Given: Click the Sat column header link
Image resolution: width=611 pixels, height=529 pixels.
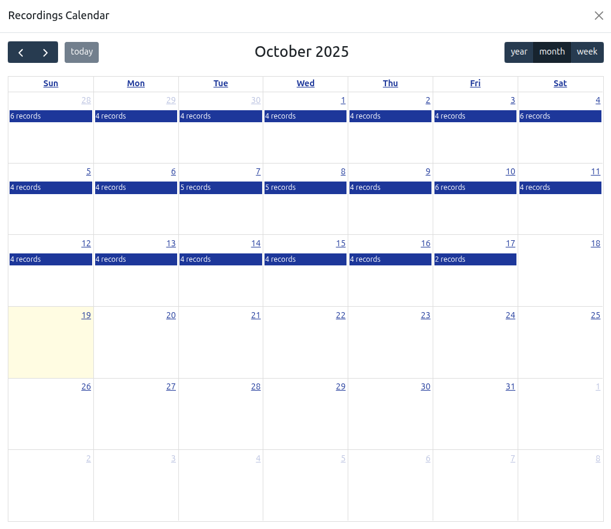Looking at the screenshot, I should [x=560, y=84].
